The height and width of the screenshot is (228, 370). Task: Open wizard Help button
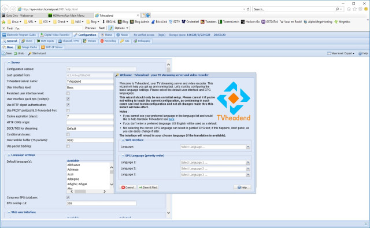click(x=242, y=187)
